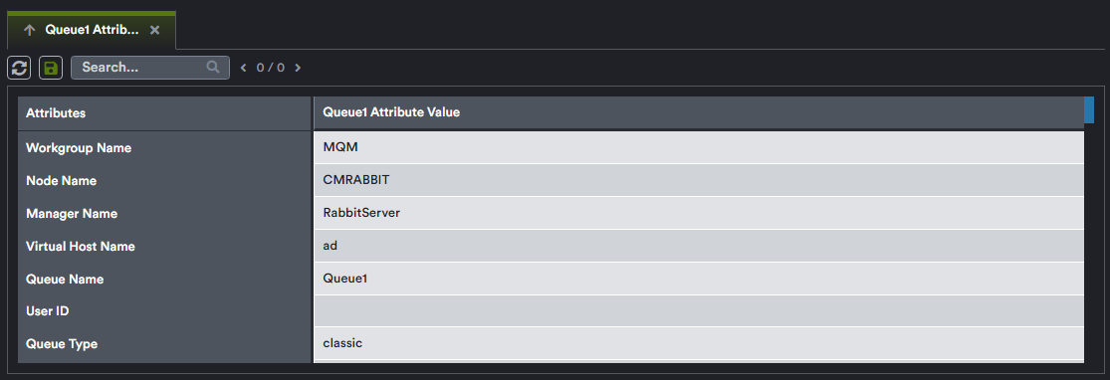1110x380 pixels.
Task: Click the magnifier icon in search box
Action: (213, 68)
